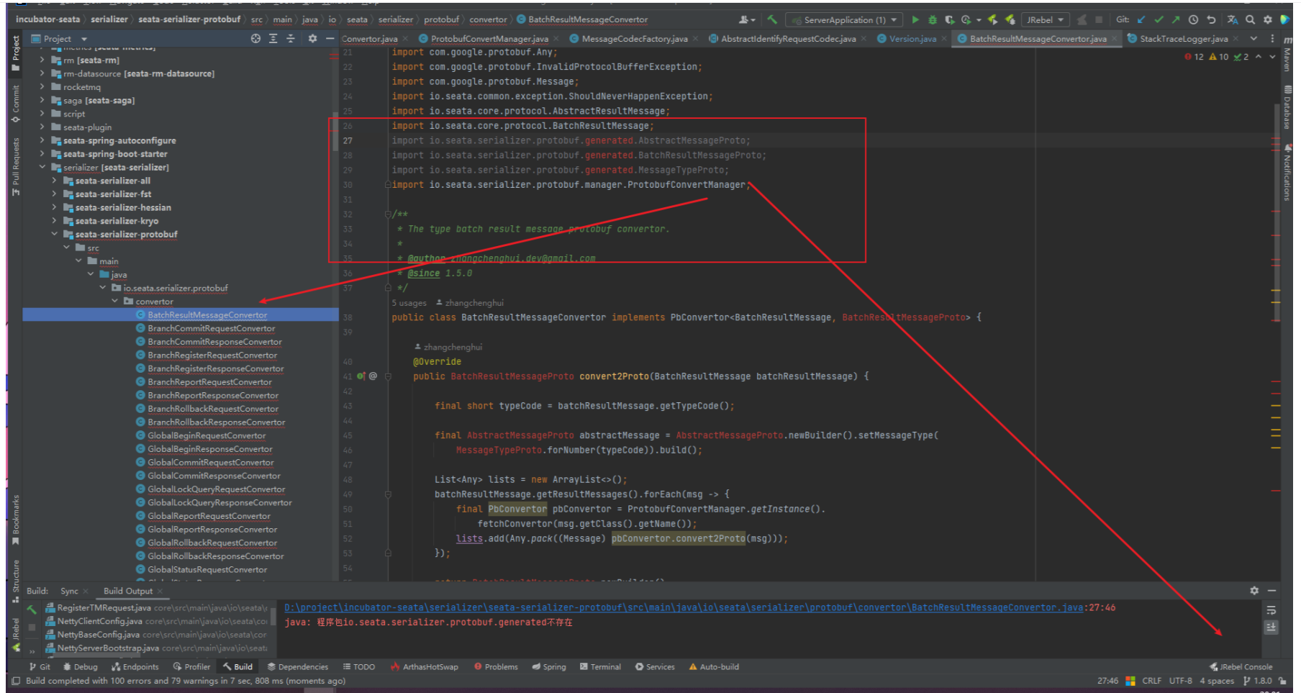Open the Translate icon in toolbar
The image size is (1301, 693).
coord(1233,20)
